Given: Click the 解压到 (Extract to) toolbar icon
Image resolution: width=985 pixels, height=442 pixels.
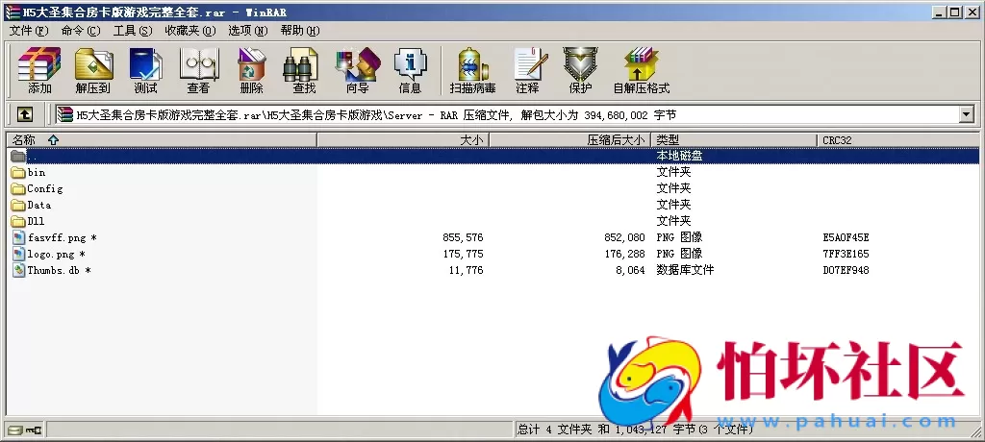Looking at the screenshot, I should pyautogui.click(x=93, y=63).
